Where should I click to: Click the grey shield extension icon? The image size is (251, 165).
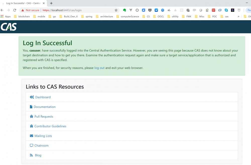pyautogui.click(x=239, y=10)
